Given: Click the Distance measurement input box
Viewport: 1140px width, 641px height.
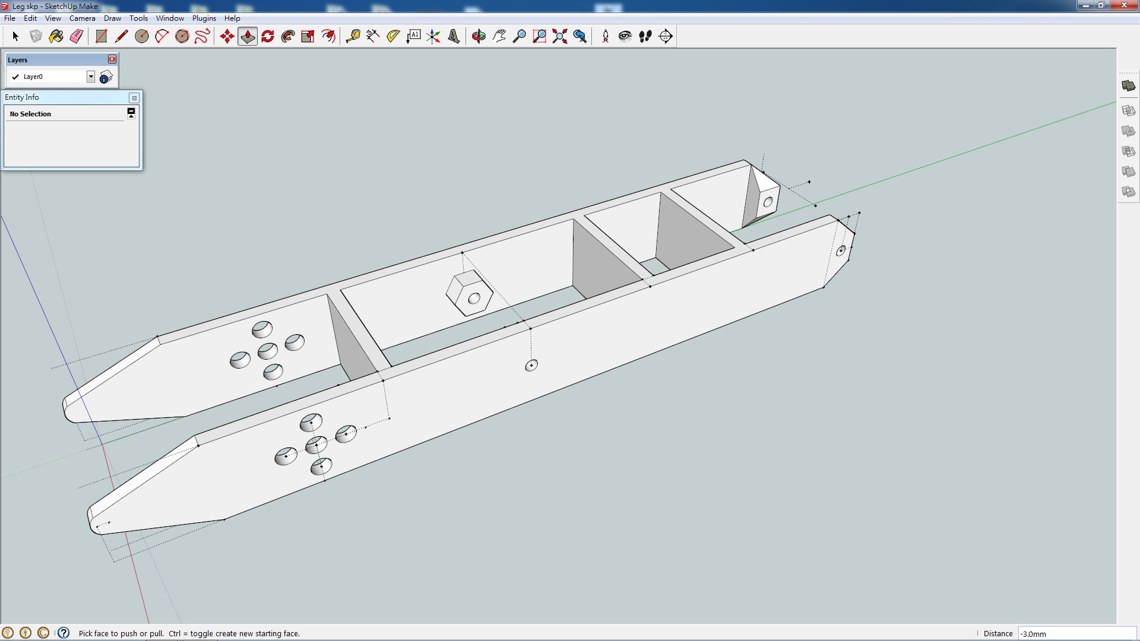Looking at the screenshot, I should 1076,633.
